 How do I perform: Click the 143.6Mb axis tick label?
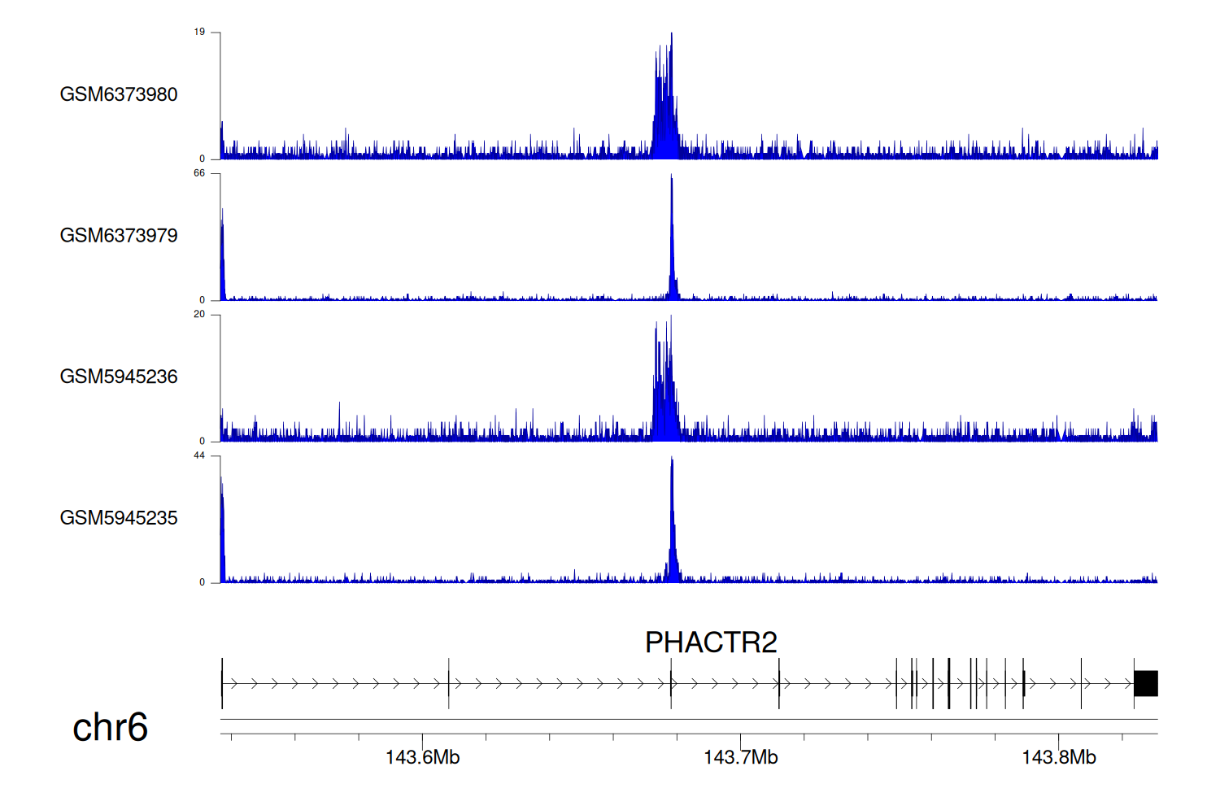(x=422, y=758)
